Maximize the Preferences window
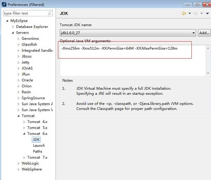211x180 pixels. (x=197, y=5)
